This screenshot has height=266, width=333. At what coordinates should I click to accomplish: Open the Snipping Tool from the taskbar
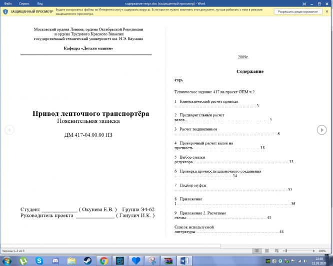click(152, 261)
